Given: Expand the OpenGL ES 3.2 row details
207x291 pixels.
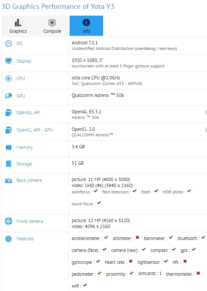Looking at the screenshot, I should pos(206,113).
